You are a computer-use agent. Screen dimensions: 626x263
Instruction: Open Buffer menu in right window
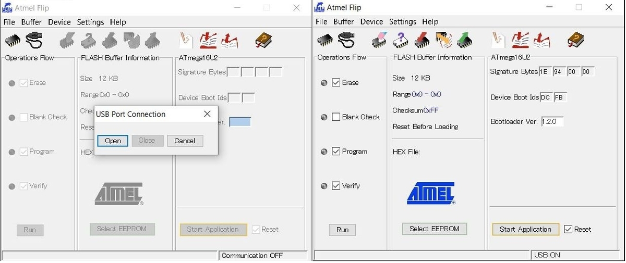[x=344, y=21]
